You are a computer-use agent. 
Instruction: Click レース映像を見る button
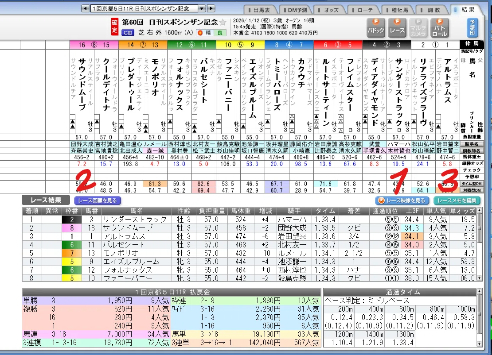click(403, 201)
